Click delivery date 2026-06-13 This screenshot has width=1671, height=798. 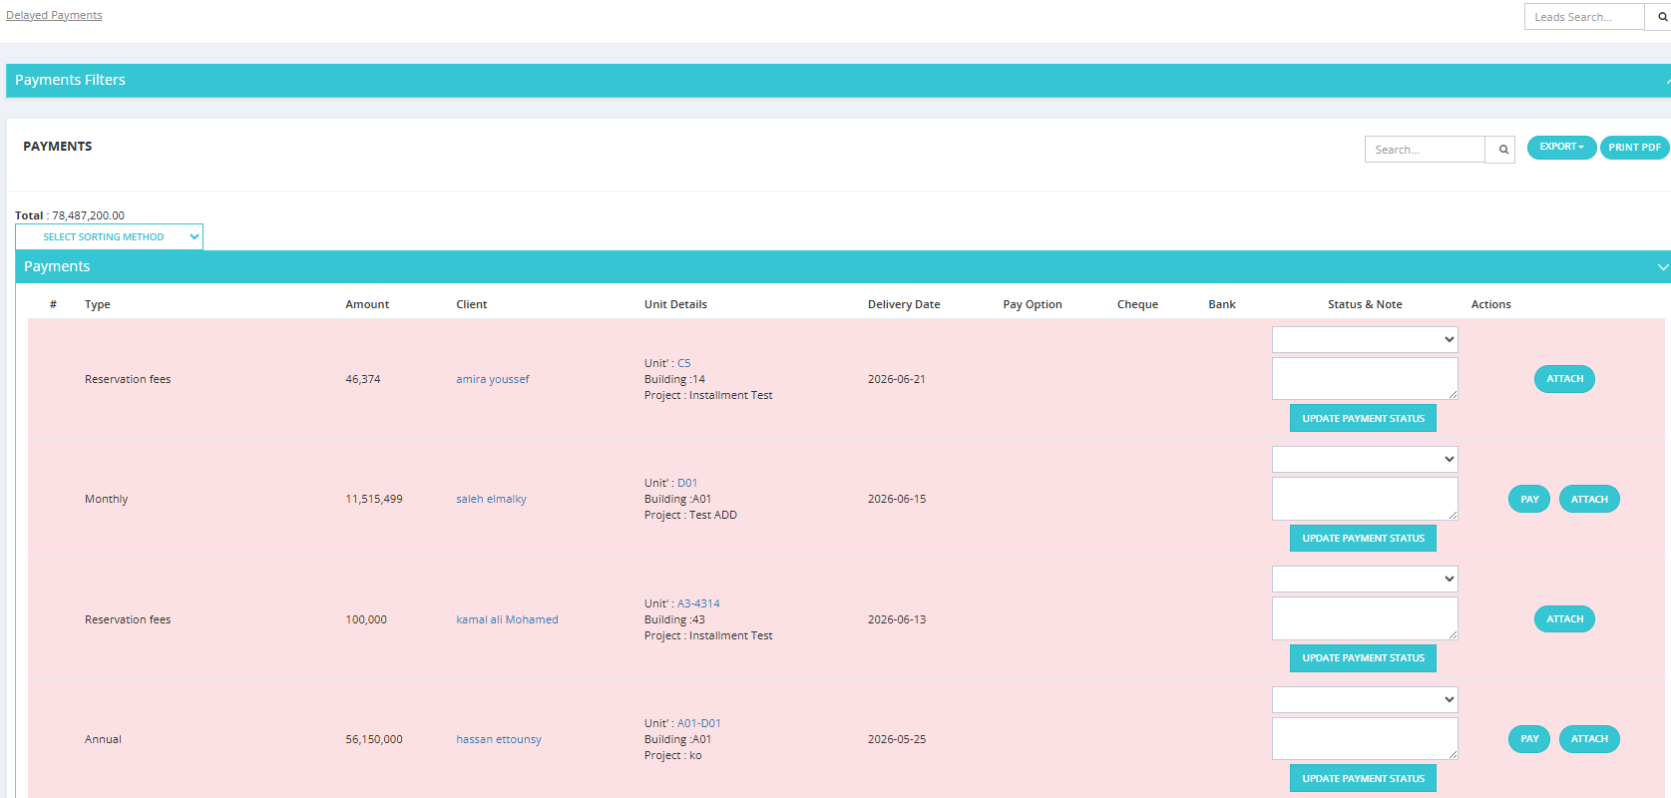click(x=897, y=619)
